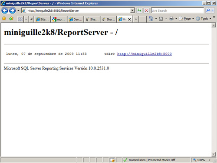Screen dimensions: 217x163
Task: Go back with the Back arrow button
Action: 5,10
